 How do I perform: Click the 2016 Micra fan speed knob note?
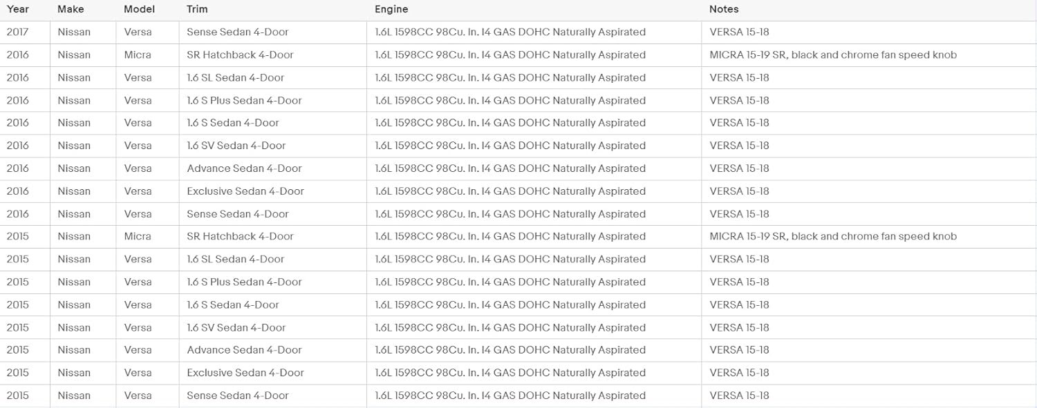(x=833, y=55)
